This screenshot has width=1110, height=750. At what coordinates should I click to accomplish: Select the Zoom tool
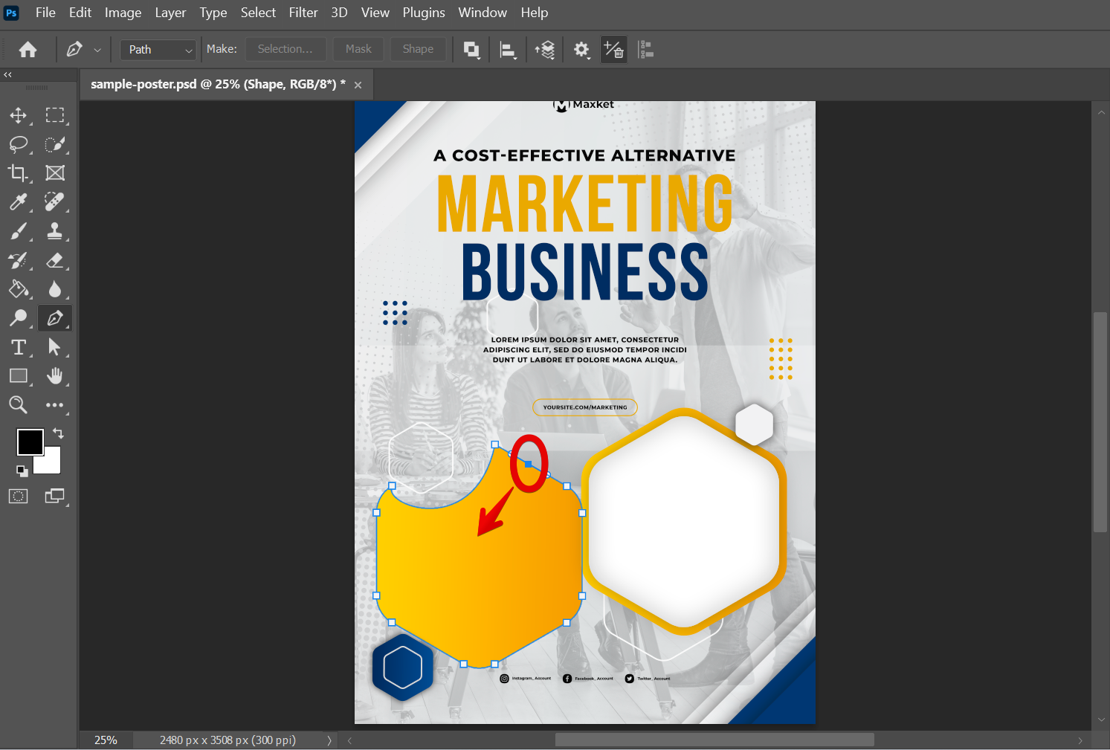tap(18, 405)
